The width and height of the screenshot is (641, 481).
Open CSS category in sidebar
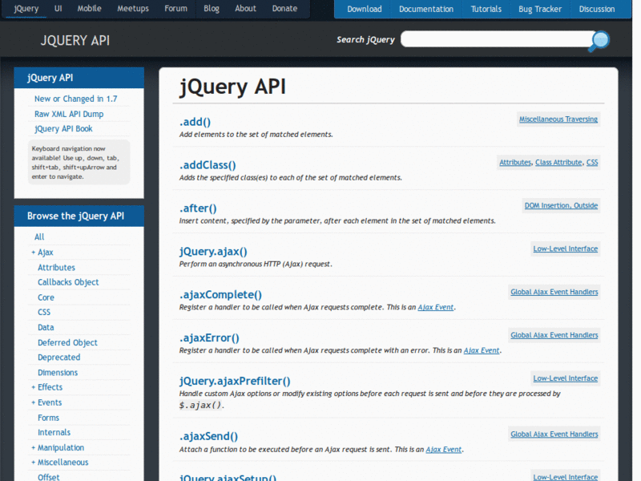pos(44,313)
